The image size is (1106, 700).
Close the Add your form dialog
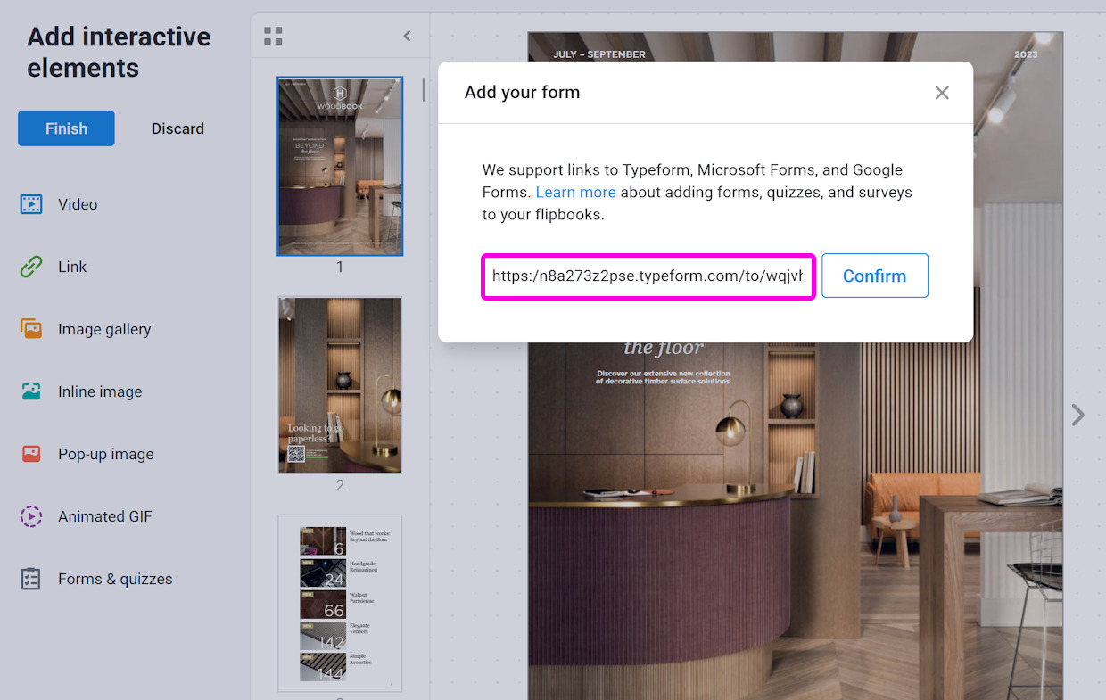click(x=941, y=93)
